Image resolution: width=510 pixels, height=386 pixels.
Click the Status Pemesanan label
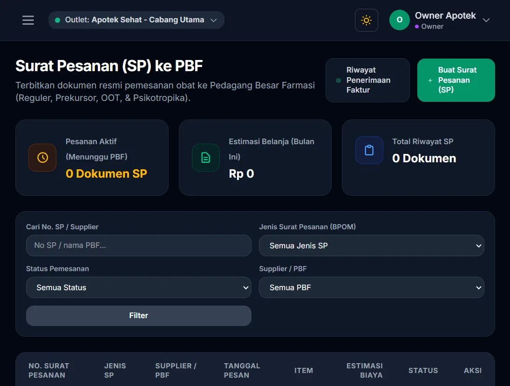58,269
